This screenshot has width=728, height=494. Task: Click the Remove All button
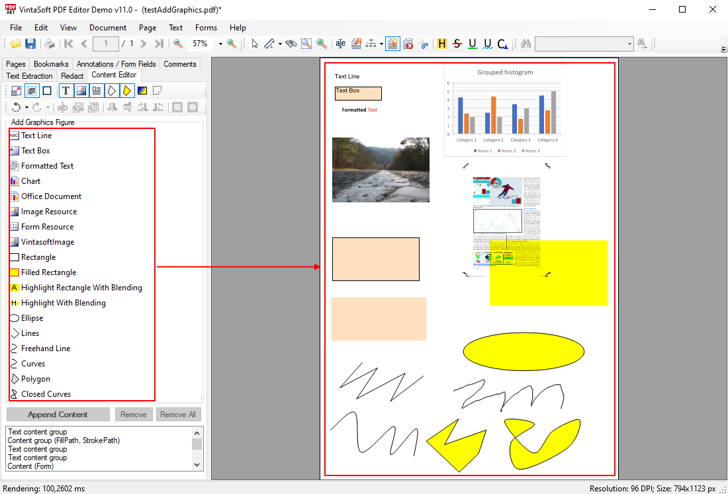[178, 415]
